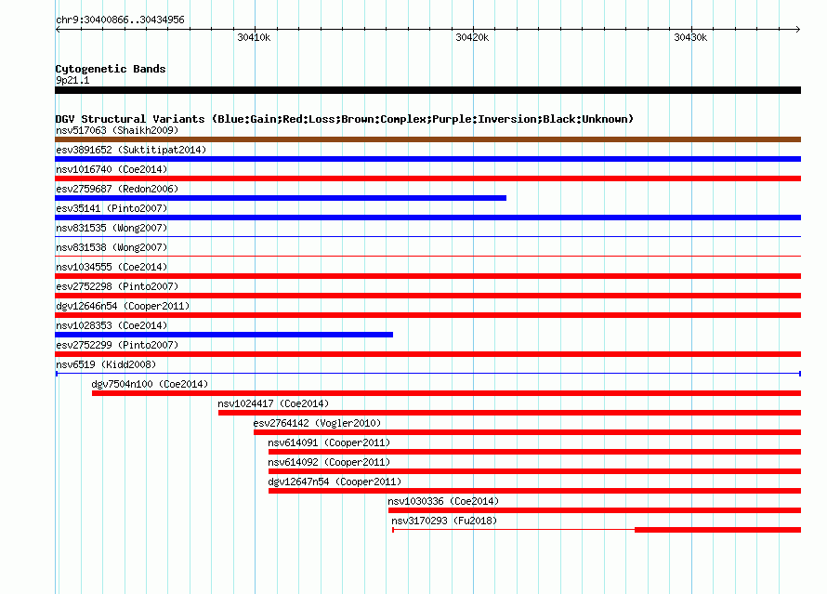Click the black 9p21.1 cytogenetic band bar
This screenshot has height=594, width=827.
coord(427,90)
